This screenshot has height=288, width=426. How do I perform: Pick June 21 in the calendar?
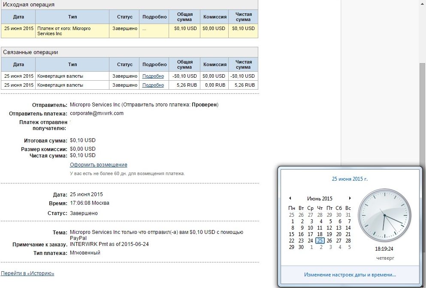pyautogui.click(x=348, y=234)
